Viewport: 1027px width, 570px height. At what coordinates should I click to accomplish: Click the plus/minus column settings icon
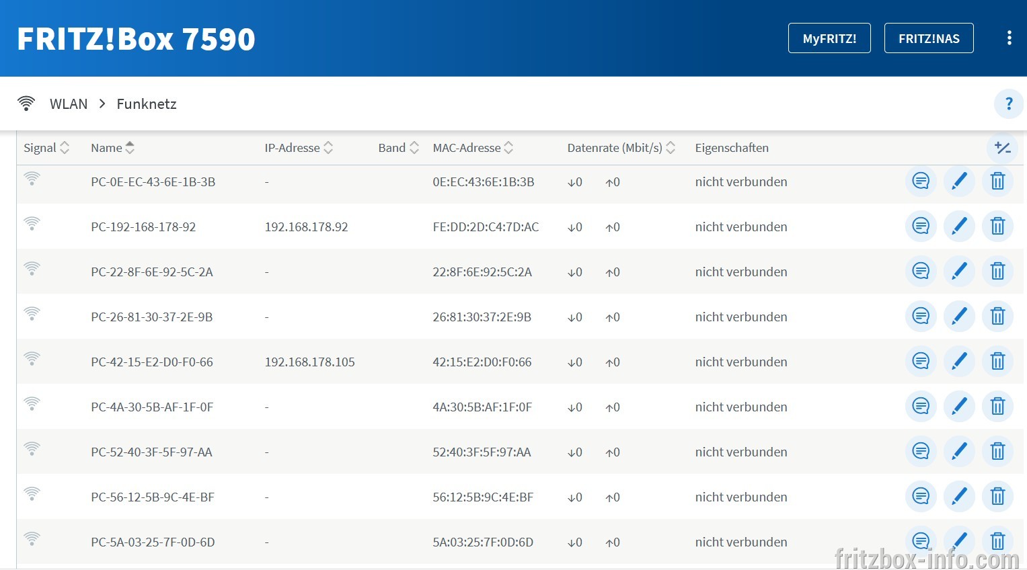1003,148
